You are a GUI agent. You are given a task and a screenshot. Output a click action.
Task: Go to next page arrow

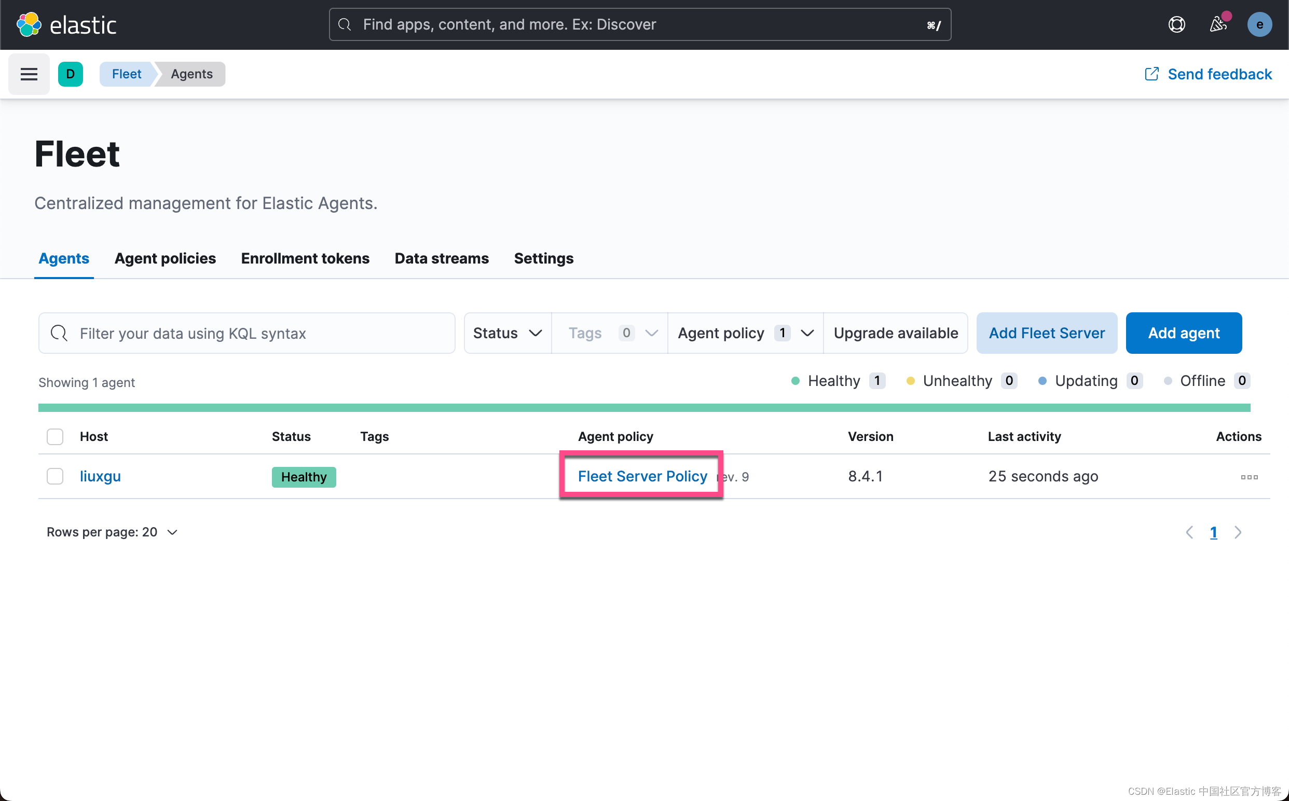click(1238, 532)
